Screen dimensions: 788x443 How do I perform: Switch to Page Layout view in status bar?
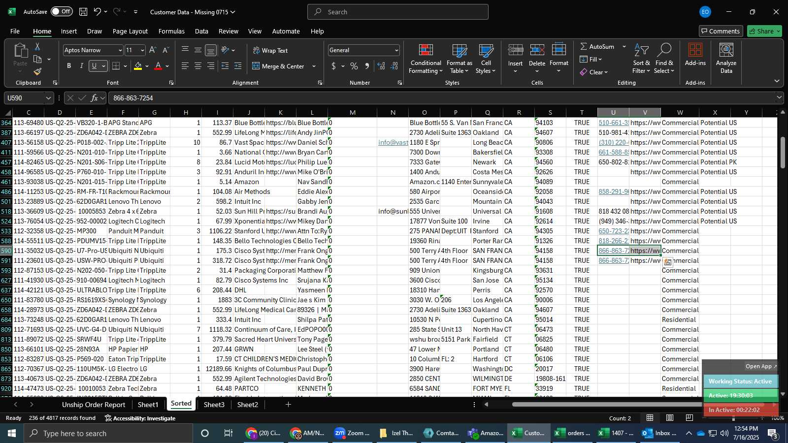click(670, 418)
